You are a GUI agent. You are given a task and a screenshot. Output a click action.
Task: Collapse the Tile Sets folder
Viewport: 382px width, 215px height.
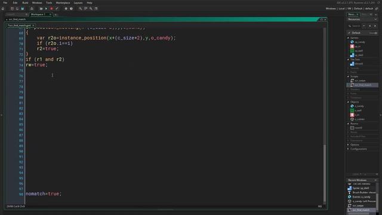click(348, 60)
